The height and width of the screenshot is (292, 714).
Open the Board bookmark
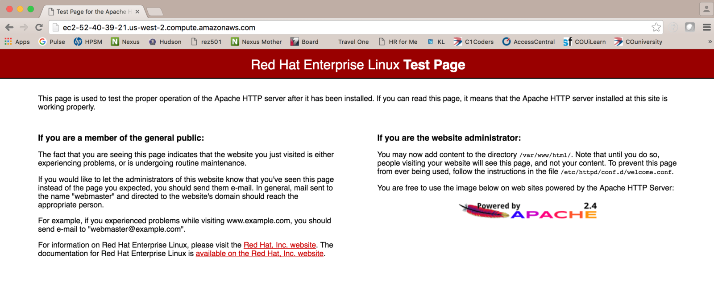(304, 42)
